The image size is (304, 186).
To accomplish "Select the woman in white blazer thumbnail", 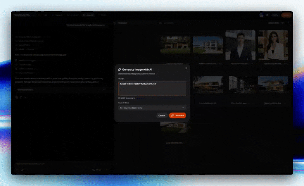I will (x=273, y=45).
